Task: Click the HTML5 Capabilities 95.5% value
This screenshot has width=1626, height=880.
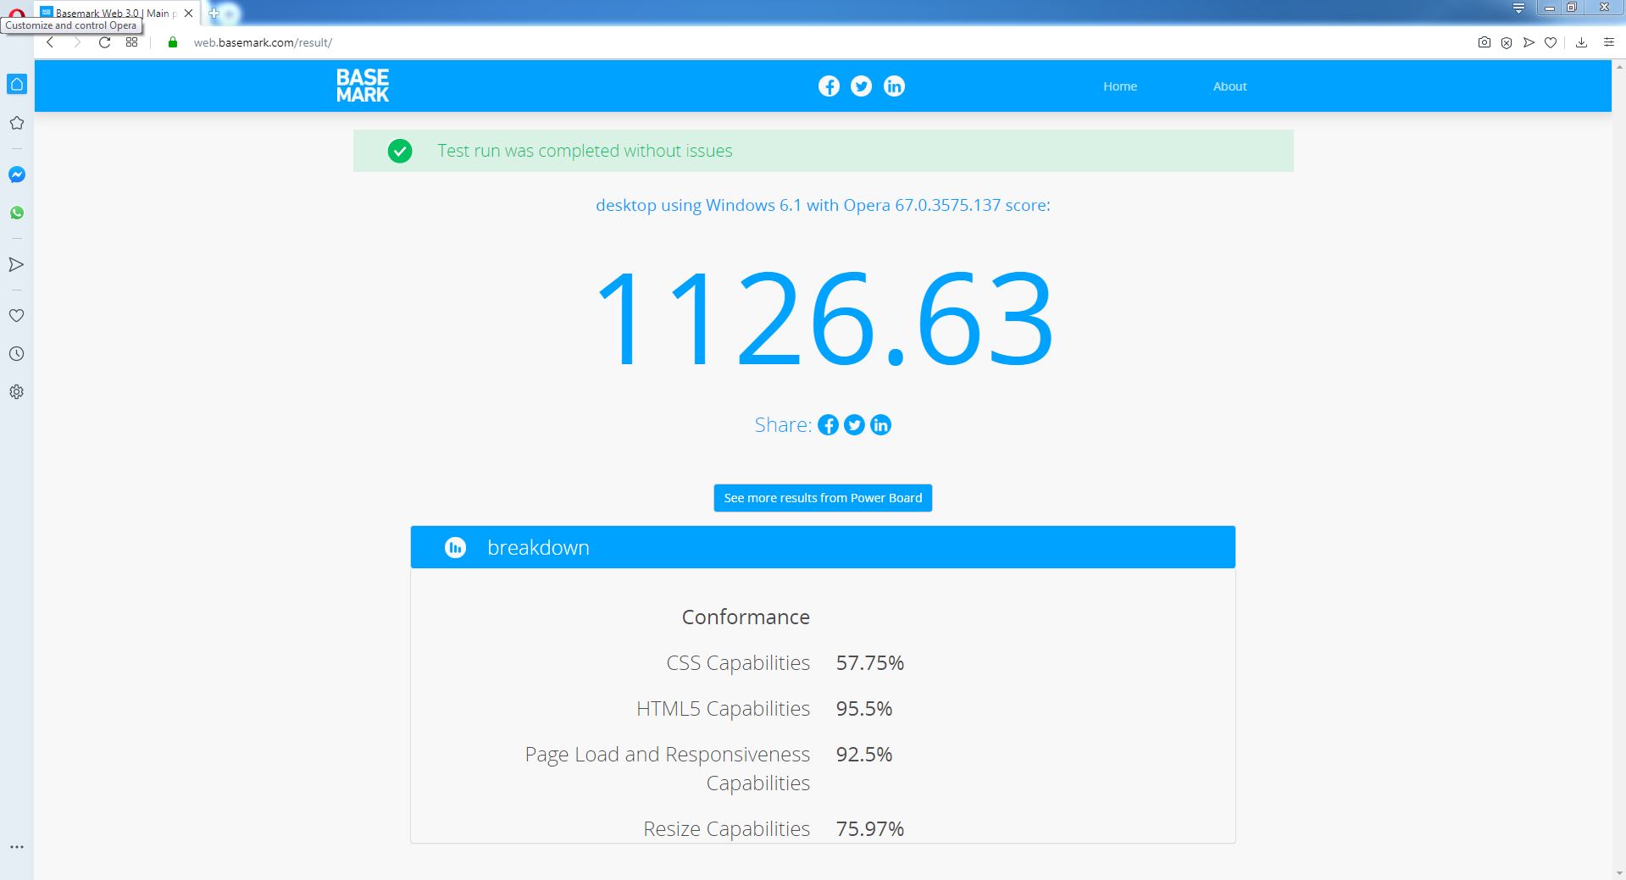Action: pos(864,709)
